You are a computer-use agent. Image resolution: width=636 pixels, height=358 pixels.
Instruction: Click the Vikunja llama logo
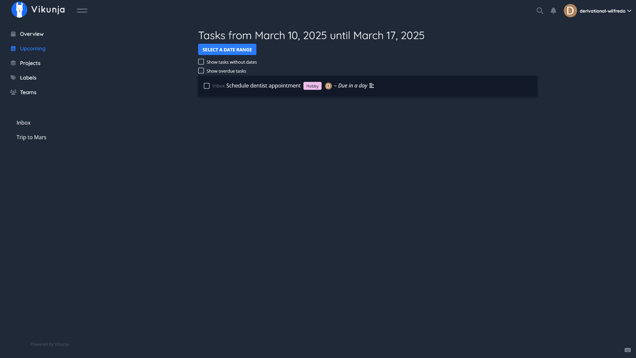(x=19, y=10)
